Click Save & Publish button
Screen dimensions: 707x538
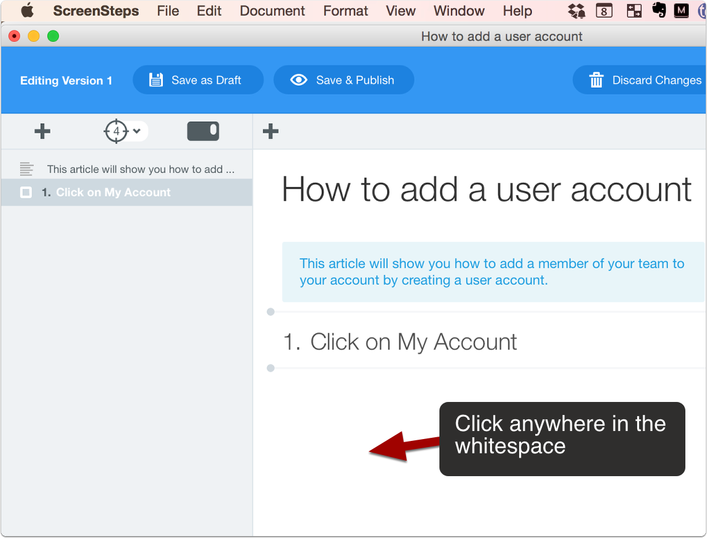click(344, 80)
